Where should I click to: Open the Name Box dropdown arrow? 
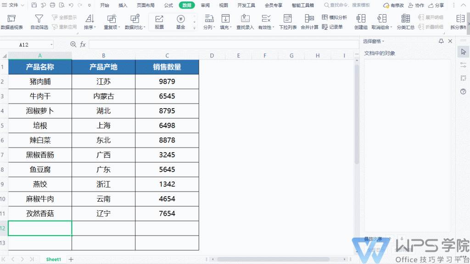51,44
